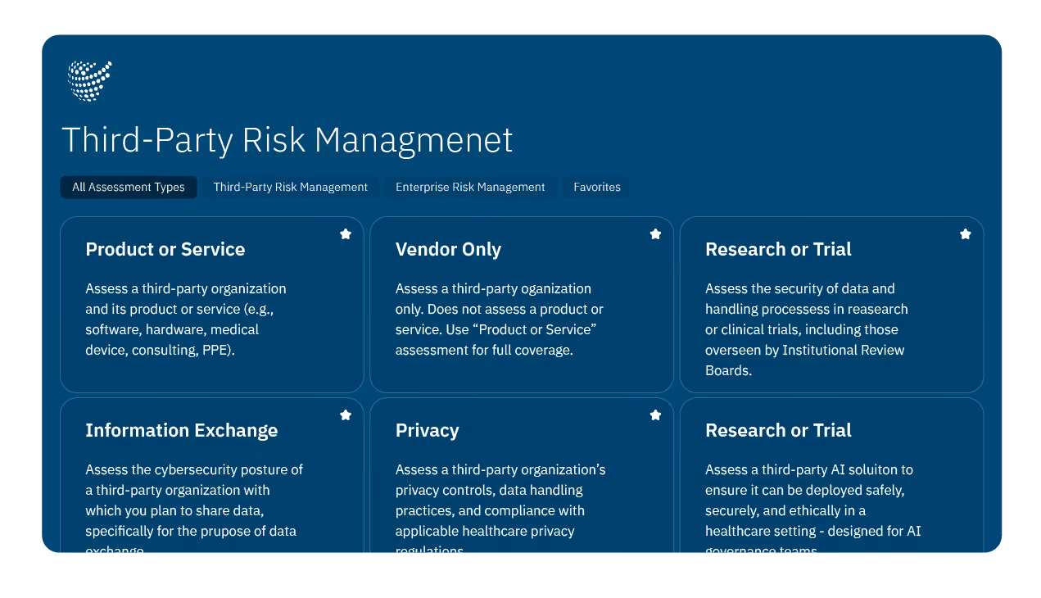Click the dotted globe logo
1041x598 pixels.
pos(89,81)
